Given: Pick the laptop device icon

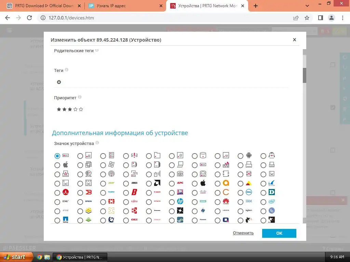Looking at the screenshot, I should [x=180, y=165].
